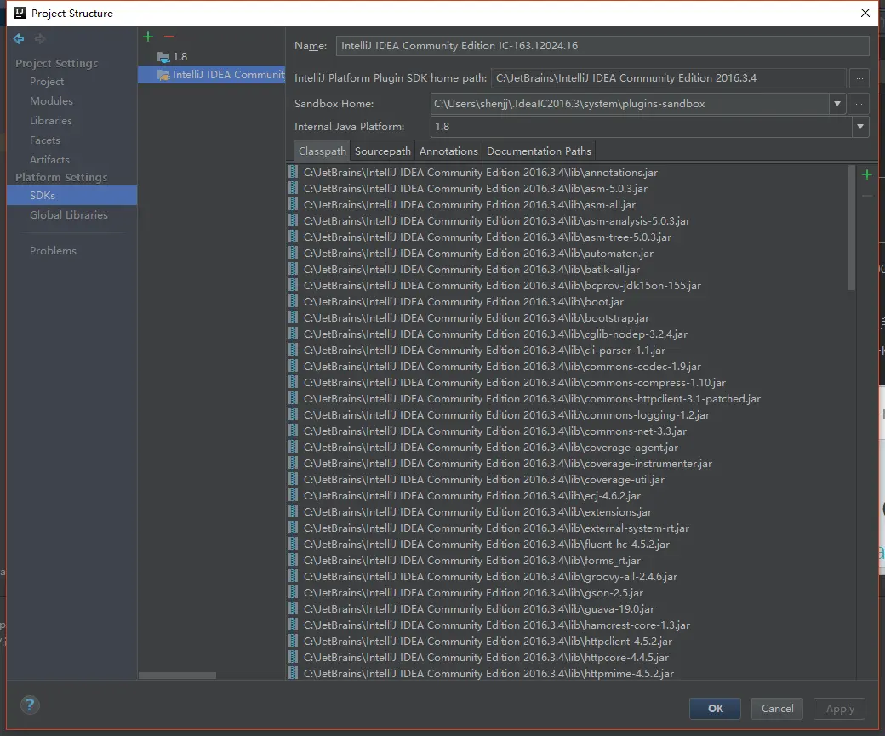Open the Problems page

[71, 251]
